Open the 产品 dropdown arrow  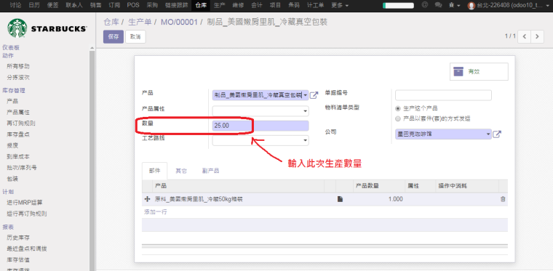pos(305,95)
